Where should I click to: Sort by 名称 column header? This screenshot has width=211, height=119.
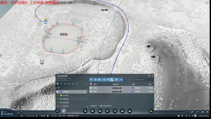(95, 84)
